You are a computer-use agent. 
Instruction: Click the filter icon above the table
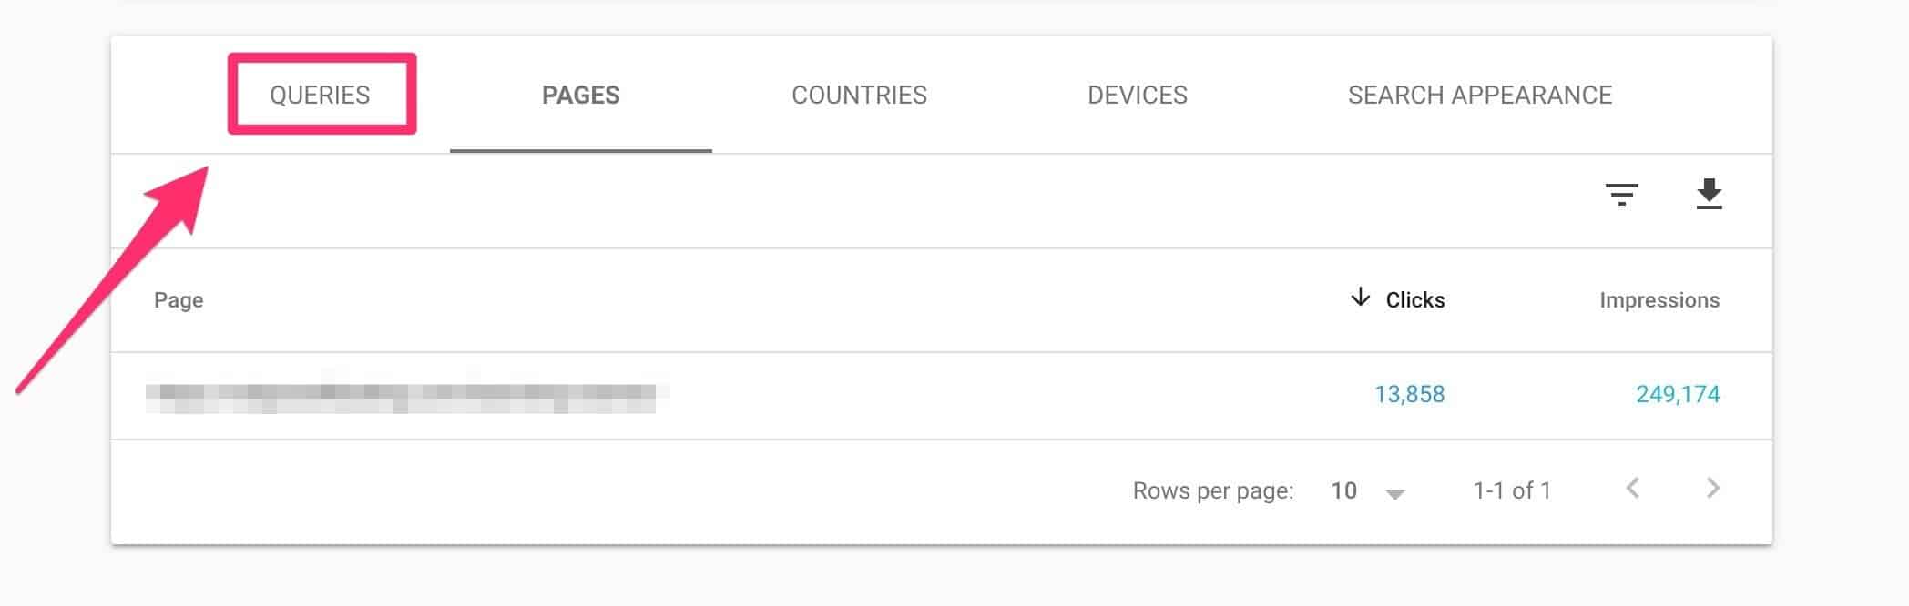click(1623, 195)
